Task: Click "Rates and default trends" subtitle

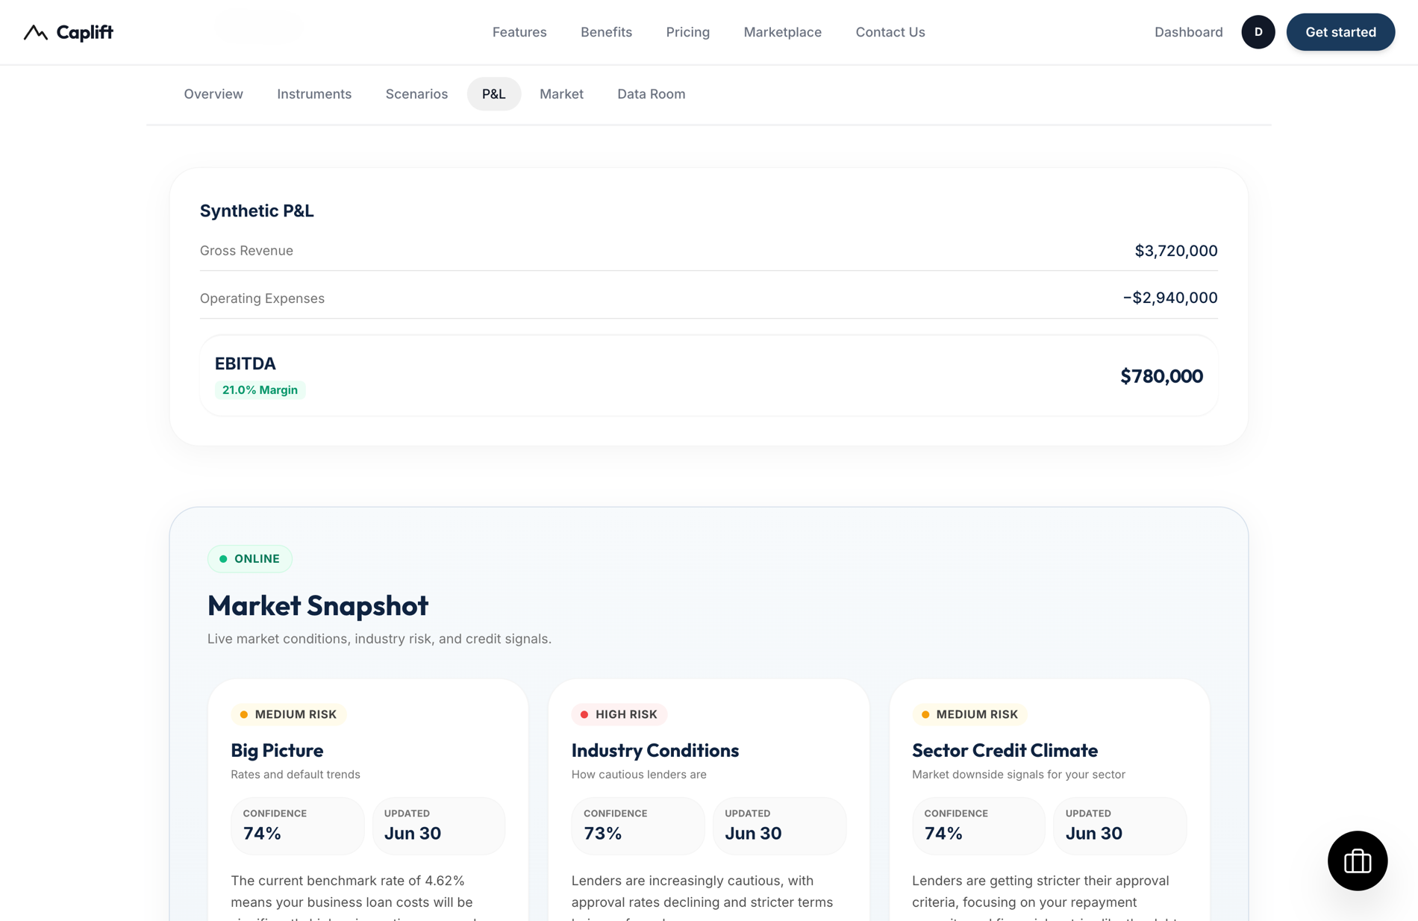Action: tap(296, 775)
